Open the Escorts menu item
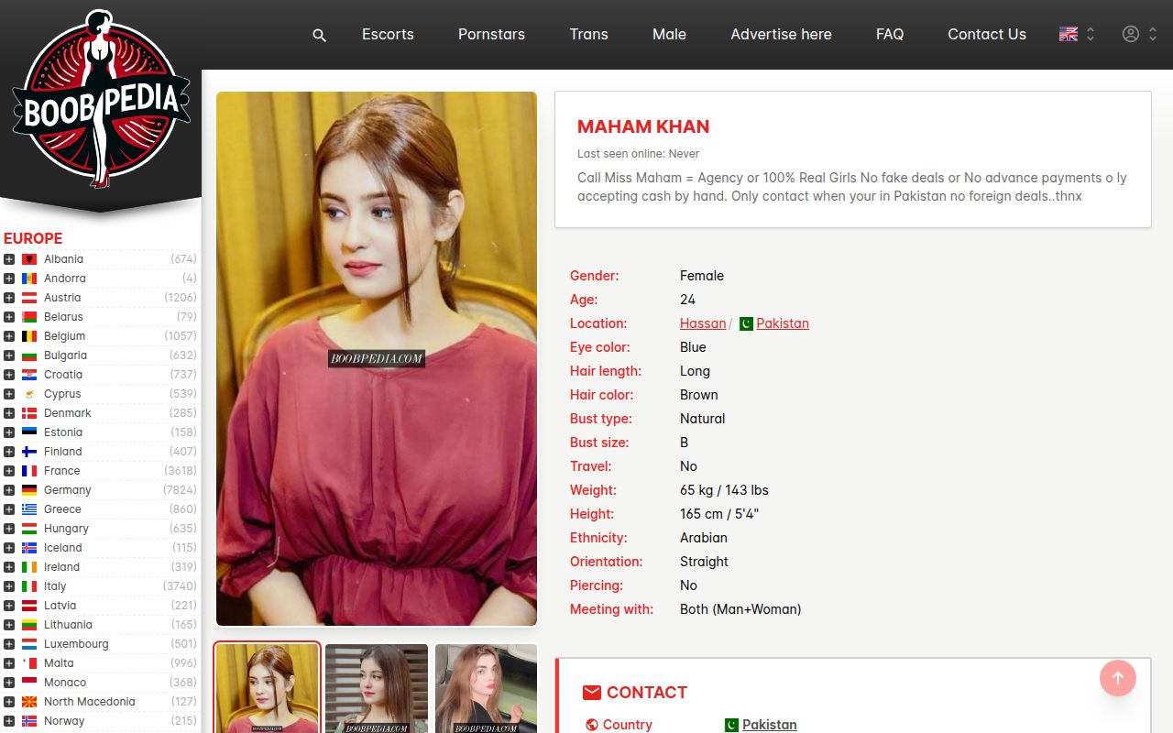This screenshot has height=733, width=1173. pos(388,34)
